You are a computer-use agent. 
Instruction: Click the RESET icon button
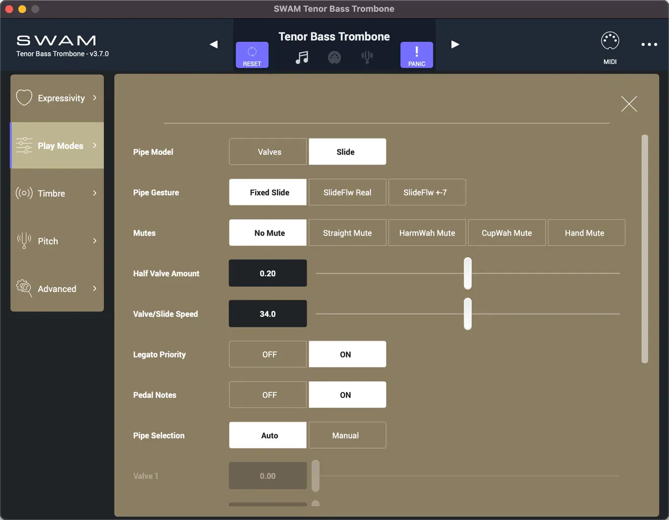[x=252, y=55]
